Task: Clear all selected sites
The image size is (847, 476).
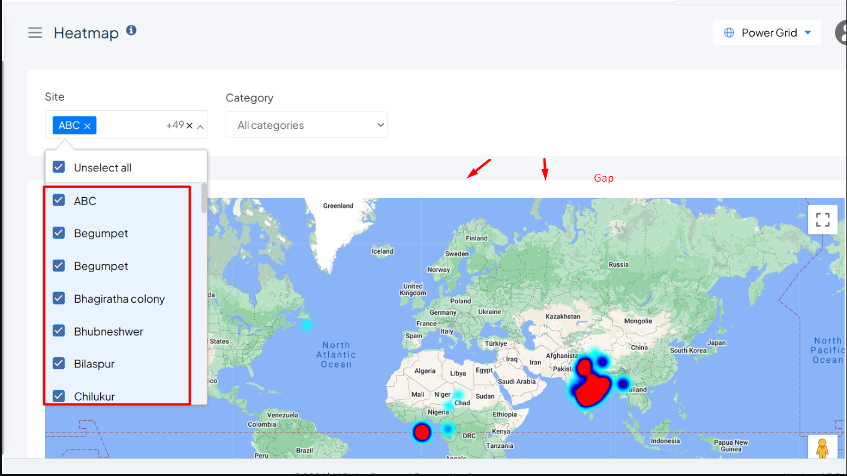Action: coord(190,126)
